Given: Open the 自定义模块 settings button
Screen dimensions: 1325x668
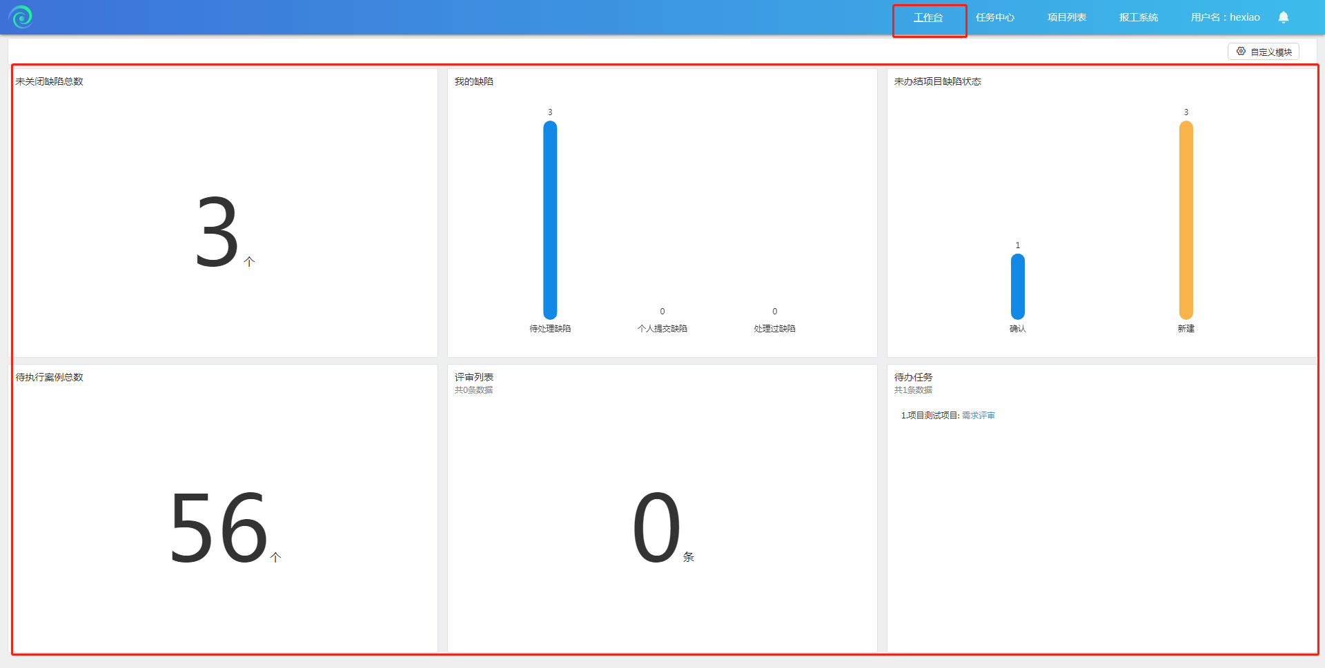Looking at the screenshot, I should click(1263, 52).
